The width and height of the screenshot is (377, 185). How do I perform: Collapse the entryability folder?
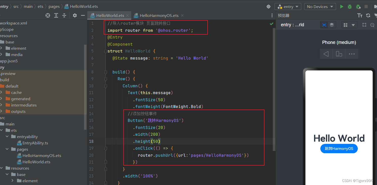pyautogui.click(x=7, y=137)
